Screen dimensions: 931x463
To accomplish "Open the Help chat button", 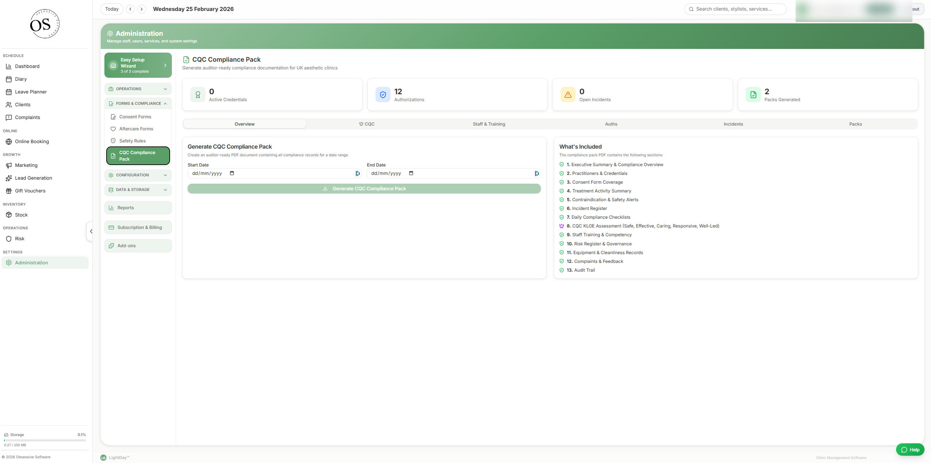I will (910, 450).
